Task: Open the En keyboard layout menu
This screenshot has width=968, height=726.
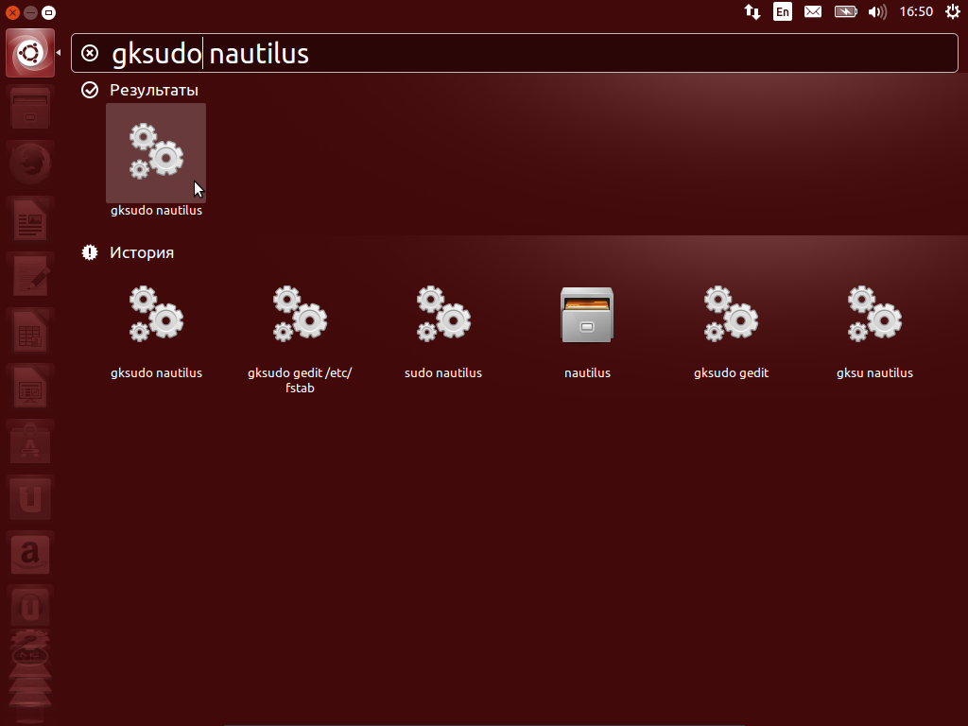Action: click(x=782, y=12)
